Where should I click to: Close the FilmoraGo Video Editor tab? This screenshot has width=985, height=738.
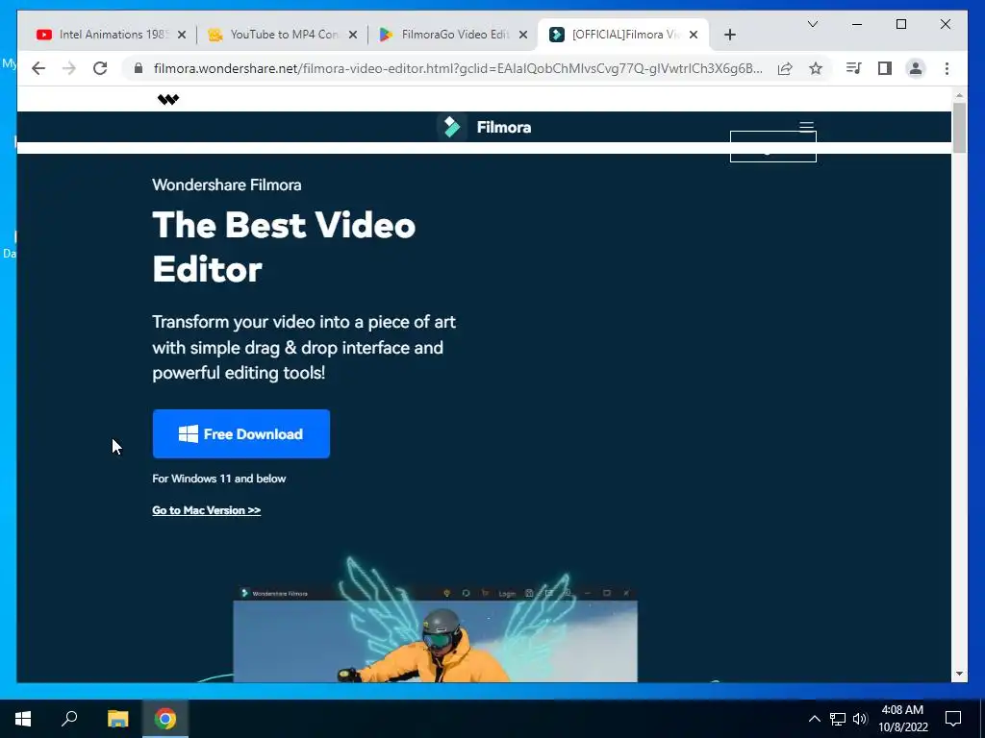tap(522, 35)
